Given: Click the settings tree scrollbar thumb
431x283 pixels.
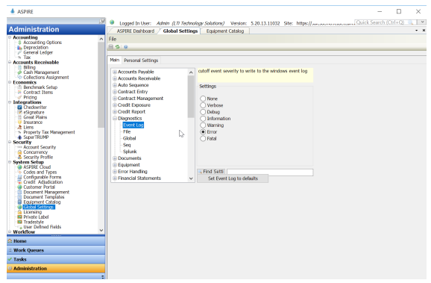Looking at the screenshot, I should pos(191,96).
